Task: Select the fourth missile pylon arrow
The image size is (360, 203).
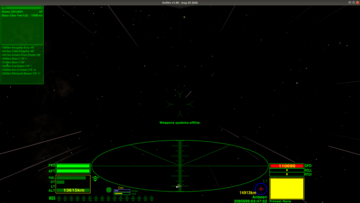Action: (78, 198)
